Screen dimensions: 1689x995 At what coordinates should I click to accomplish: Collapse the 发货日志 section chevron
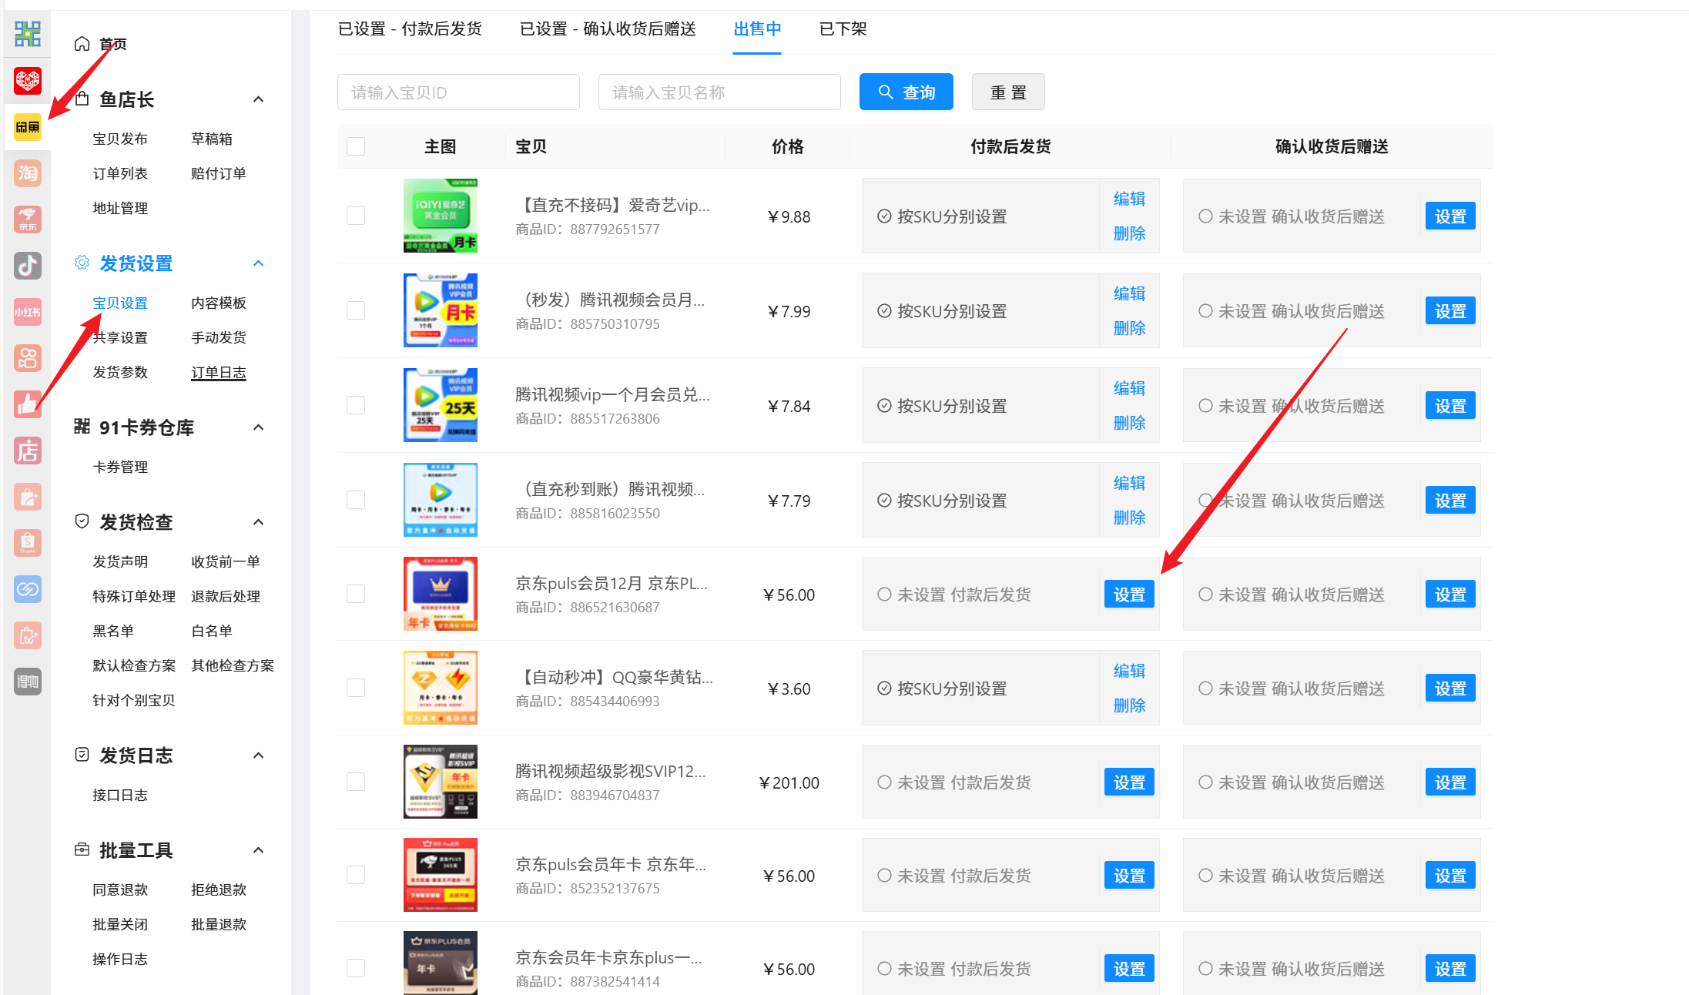pos(259,755)
